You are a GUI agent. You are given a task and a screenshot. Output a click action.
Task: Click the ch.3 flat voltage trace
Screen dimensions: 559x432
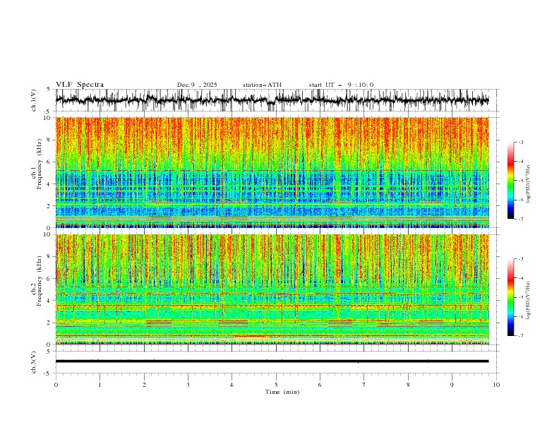[x=272, y=361]
